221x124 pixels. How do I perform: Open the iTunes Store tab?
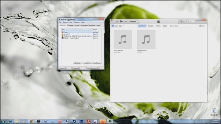tap(174, 26)
